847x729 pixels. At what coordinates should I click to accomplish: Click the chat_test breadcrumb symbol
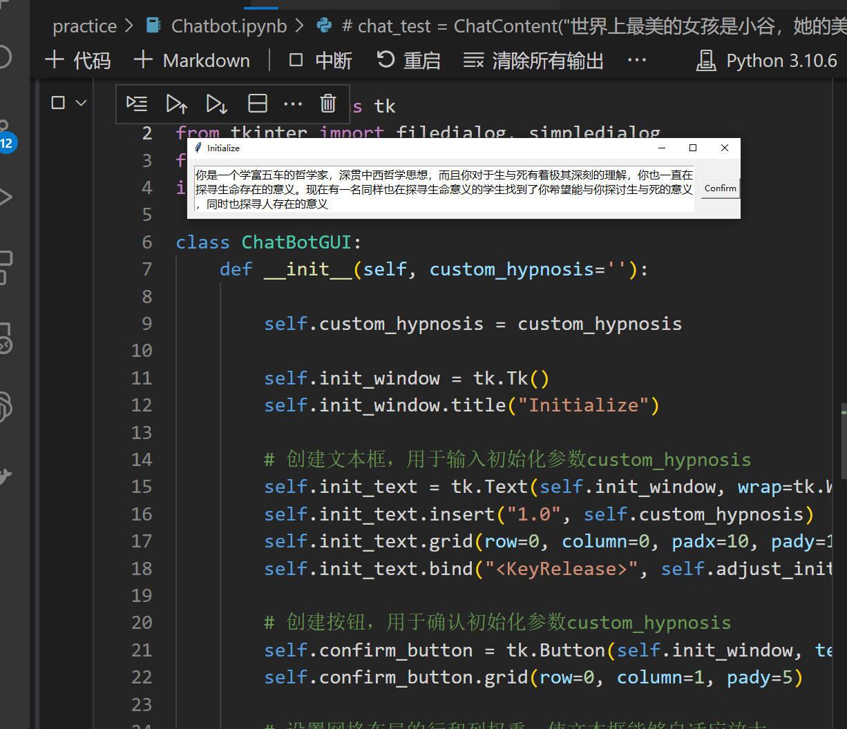pos(593,26)
